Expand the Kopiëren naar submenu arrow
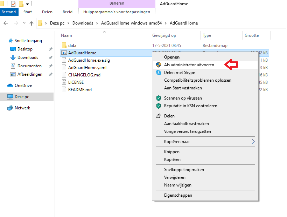This screenshot has height=217, width=287. coord(253,142)
